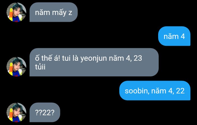Click the word 'năm' in 'năm mấy z'
The height and width of the screenshot is (125, 197).
coord(43,13)
